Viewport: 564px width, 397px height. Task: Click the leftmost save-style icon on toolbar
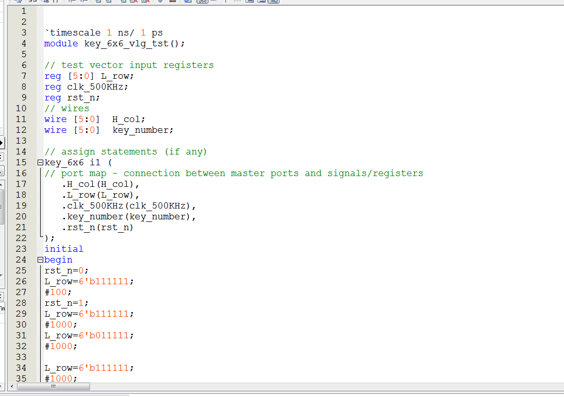click(19, 2)
